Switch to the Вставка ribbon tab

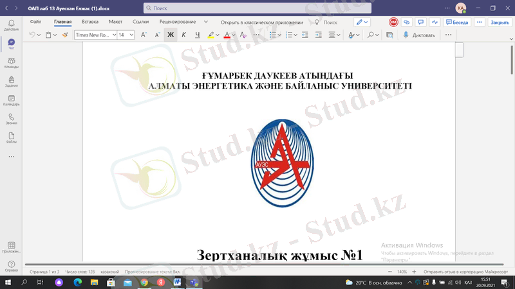pos(90,22)
